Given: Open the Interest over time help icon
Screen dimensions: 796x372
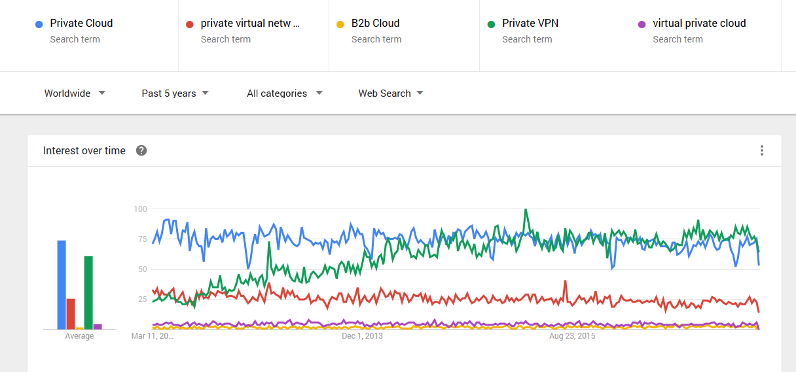Looking at the screenshot, I should coord(141,150).
